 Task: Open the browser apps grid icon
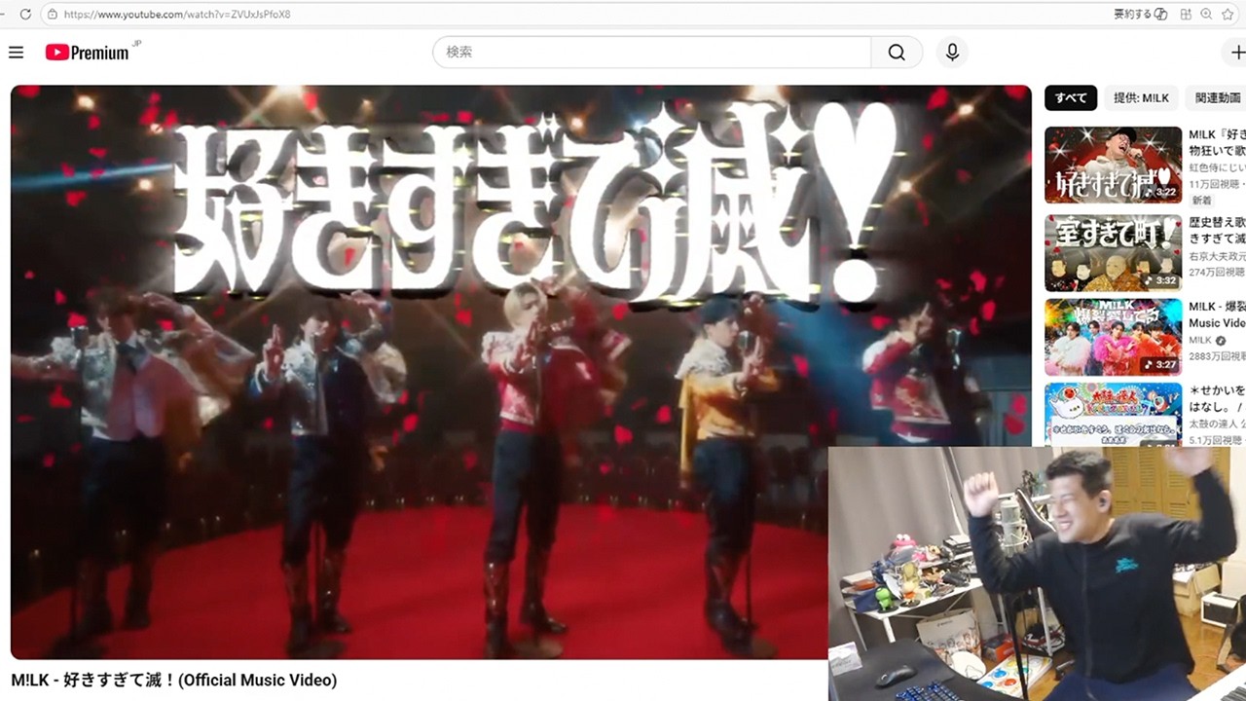tap(1186, 15)
